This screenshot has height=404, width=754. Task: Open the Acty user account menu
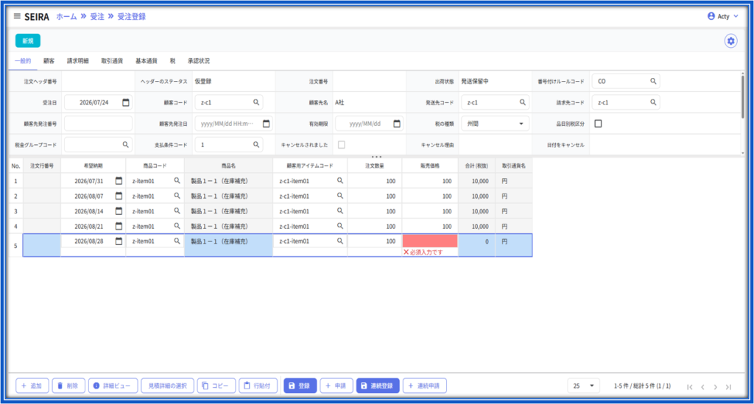(723, 16)
